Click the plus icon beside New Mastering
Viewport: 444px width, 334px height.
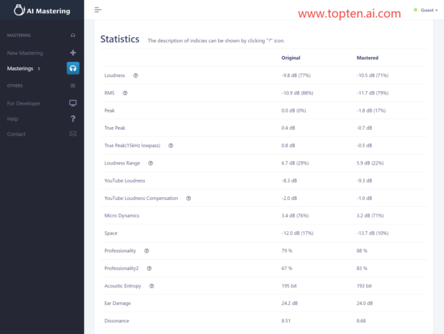73,53
